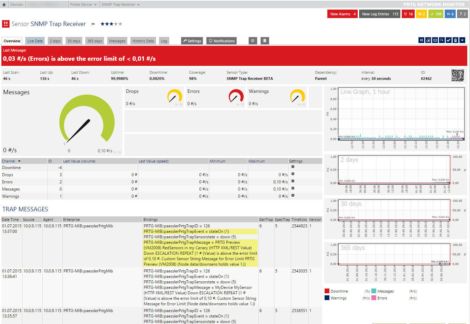Screen dimensions: 470x324
Task: Open the history document-icon tab
Action: 265,41
